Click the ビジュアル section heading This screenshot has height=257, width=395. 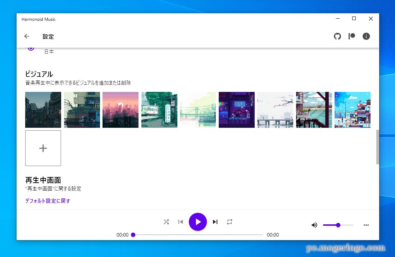(x=39, y=74)
